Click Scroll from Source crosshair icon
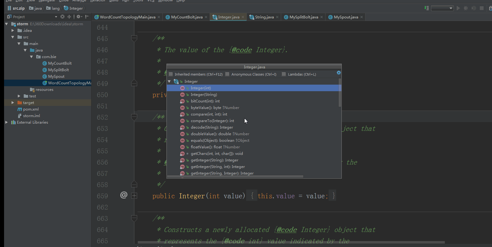 pyautogui.click(x=62, y=17)
